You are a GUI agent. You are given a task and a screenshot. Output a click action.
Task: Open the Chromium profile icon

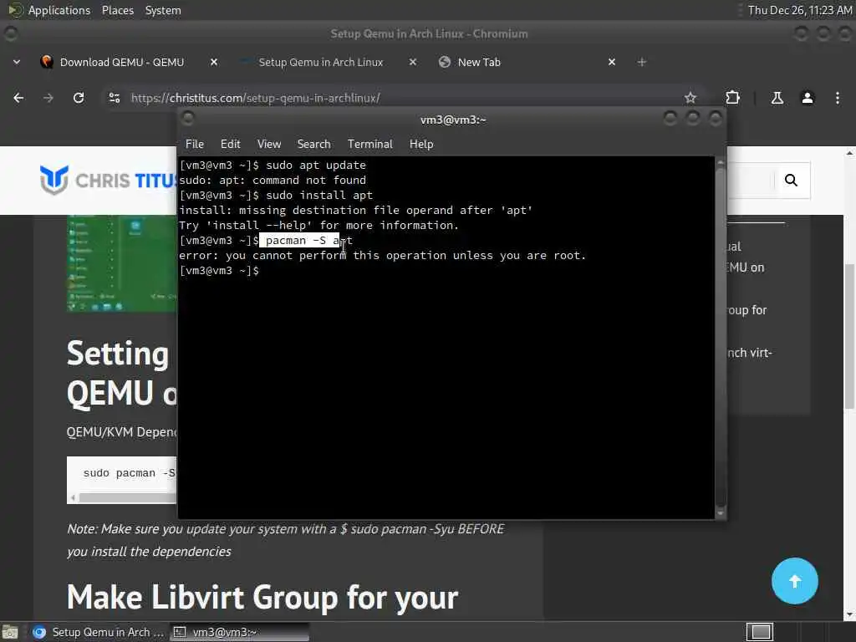(808, 98)
